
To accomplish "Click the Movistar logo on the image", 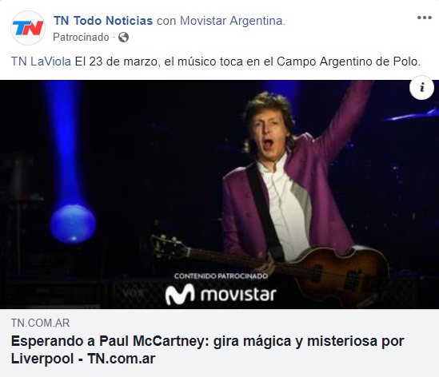I will [221, 294].
